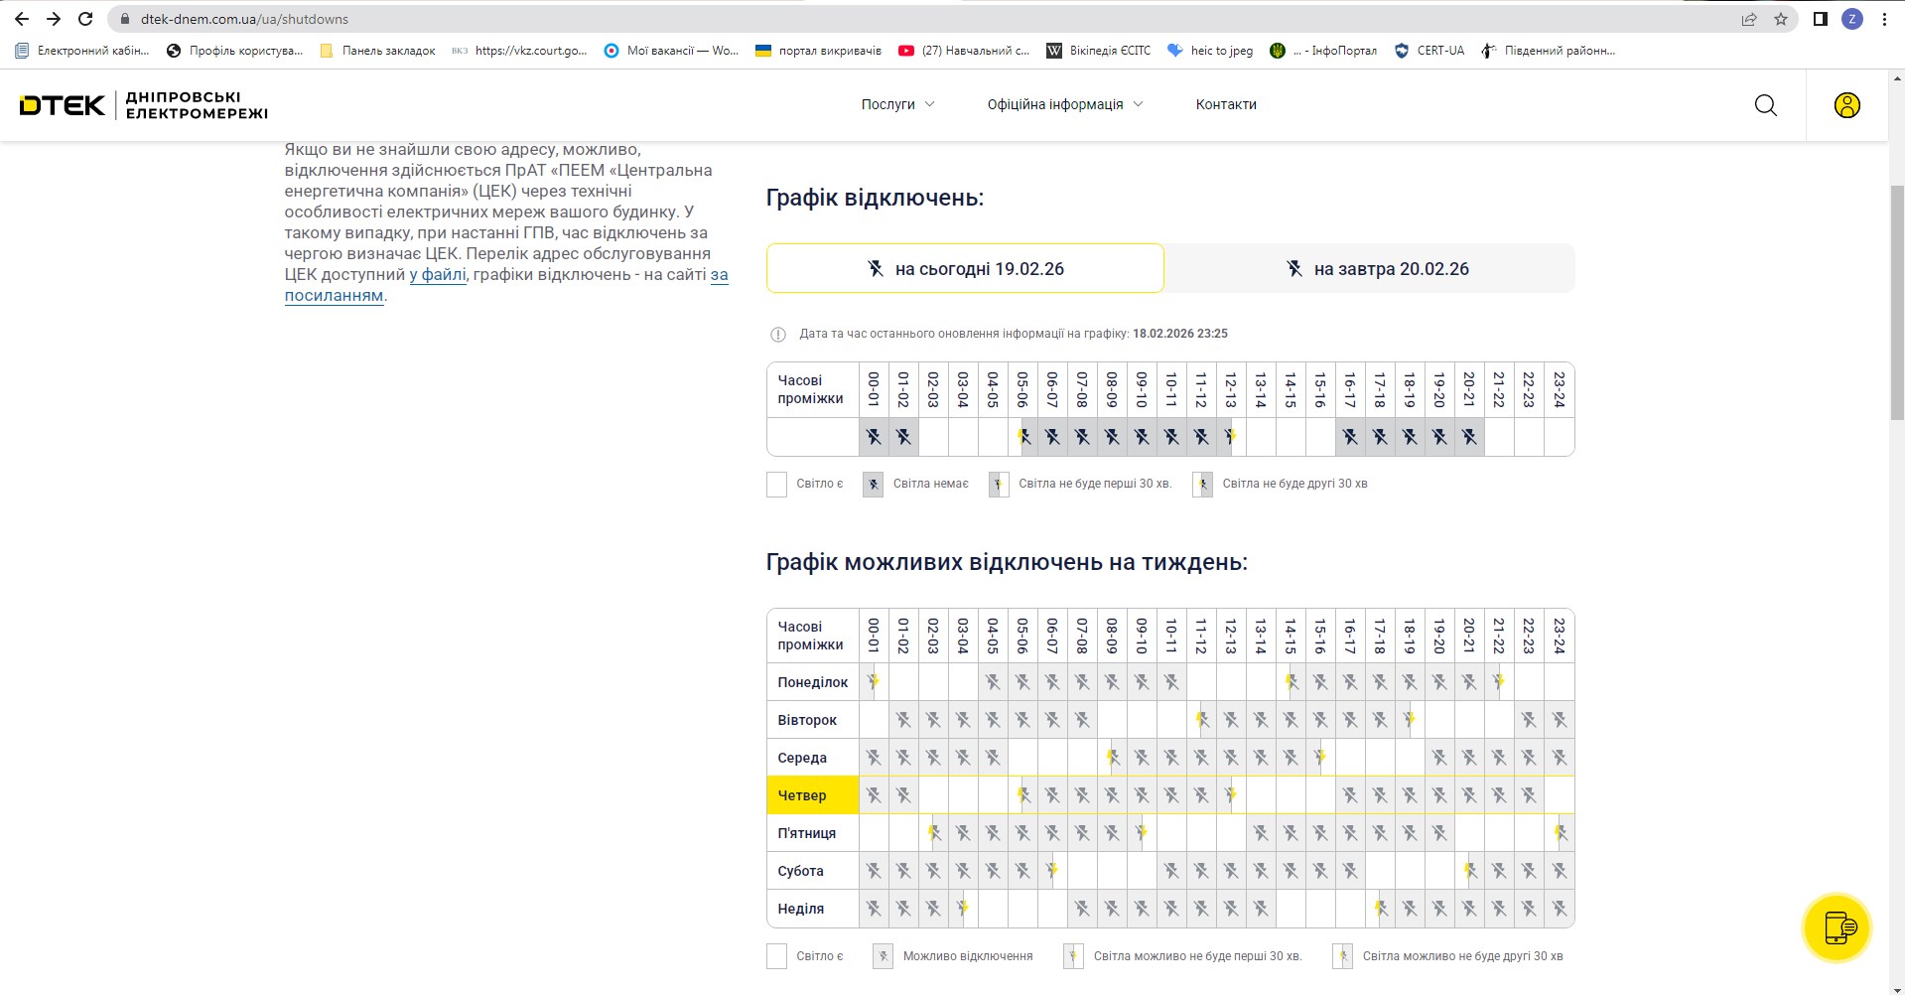The height and width of the screenshot is (995, 1905).
Task: Open the site search magnifier icon
Action: point(1765,105)
